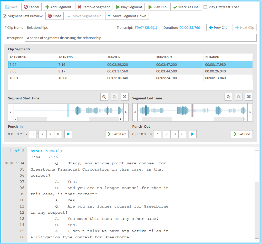Enable Play First/Last 3 Sec. checkbox
The width and height of the screenshot is (261, 244).
tap(205, 7)
